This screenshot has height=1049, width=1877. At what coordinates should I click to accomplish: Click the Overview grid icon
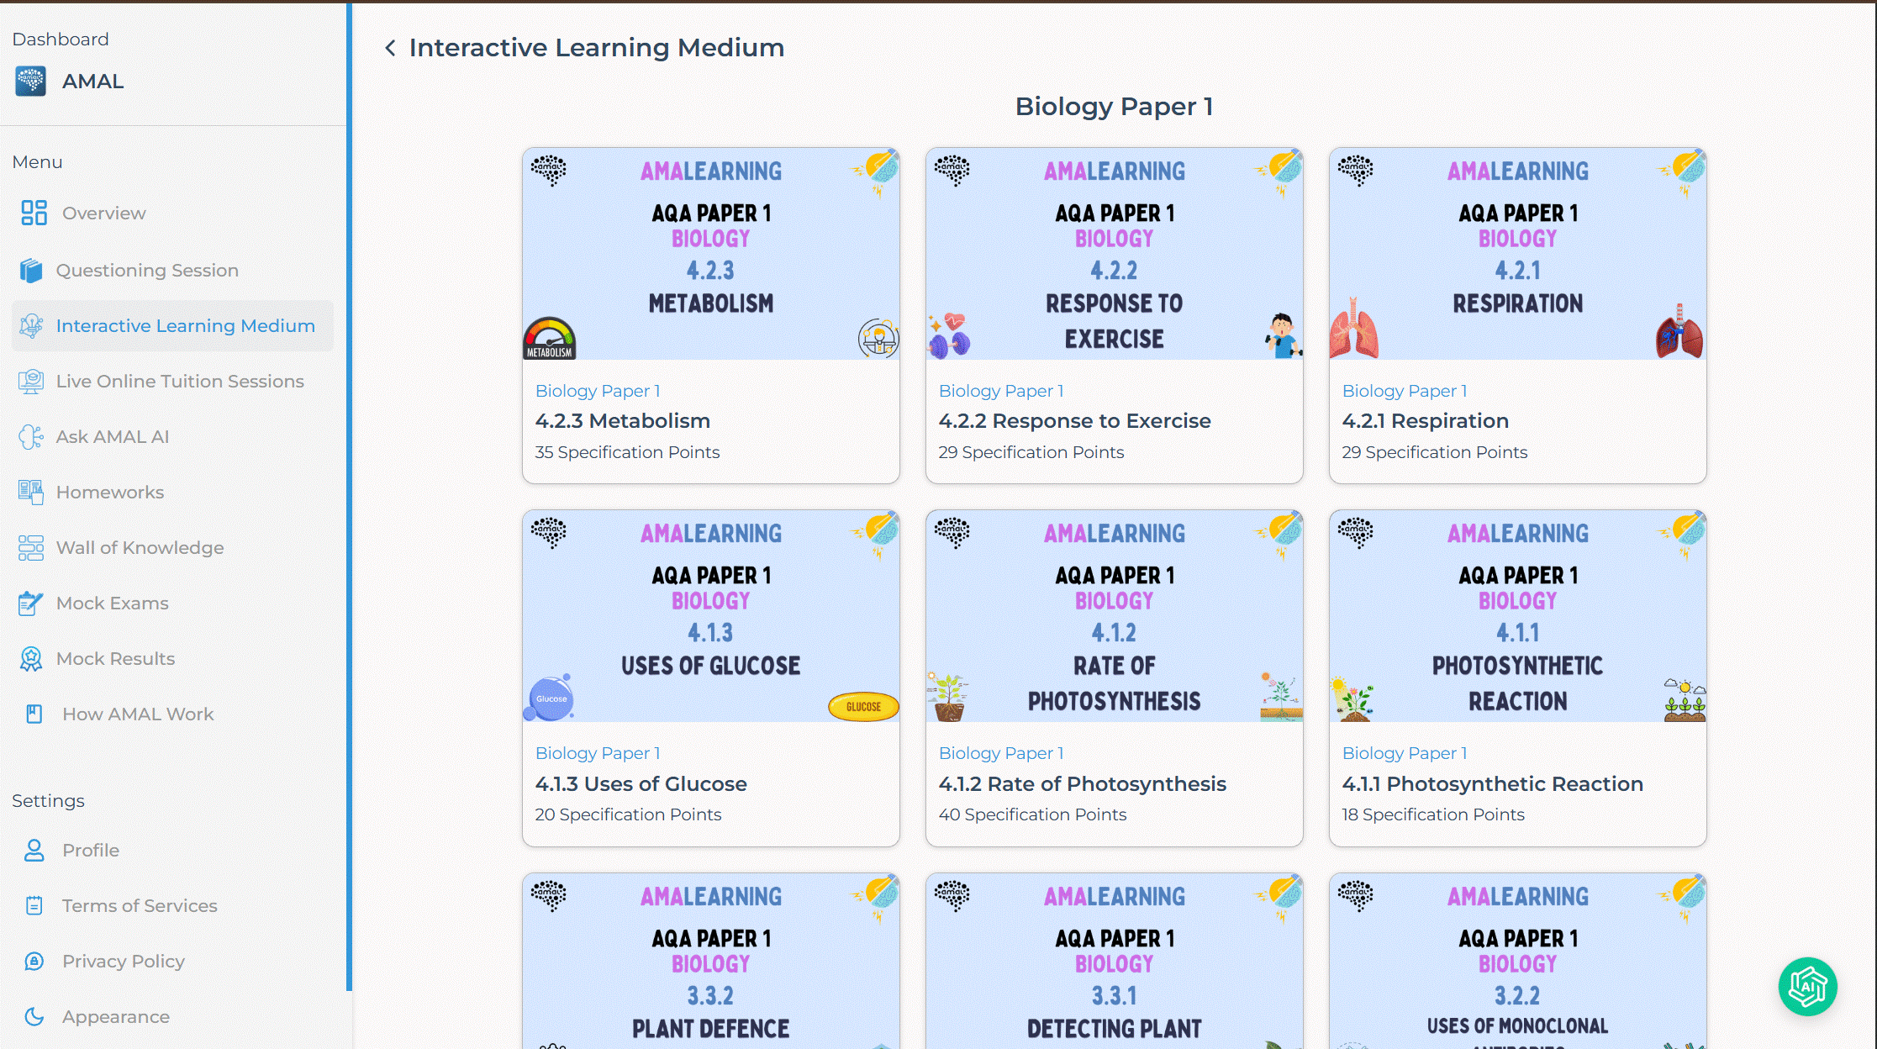[34, 213]
